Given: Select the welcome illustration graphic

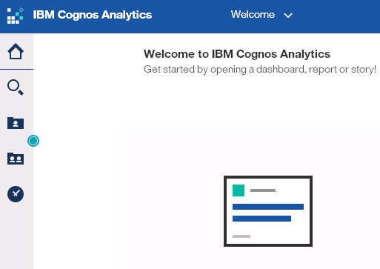Looking at the screenshot, I should [x=268, y=211].
